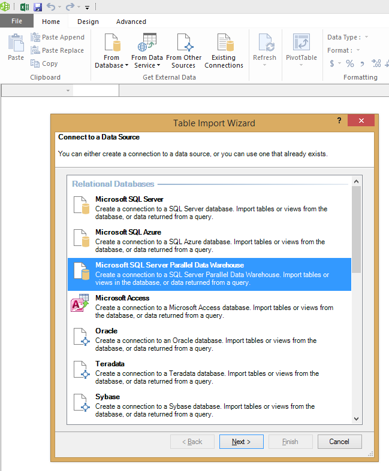Open the File tab
389x471 pixels.
tap(17, 22)
